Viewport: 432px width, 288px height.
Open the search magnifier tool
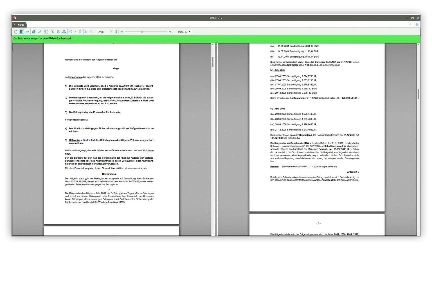(52, 32)
